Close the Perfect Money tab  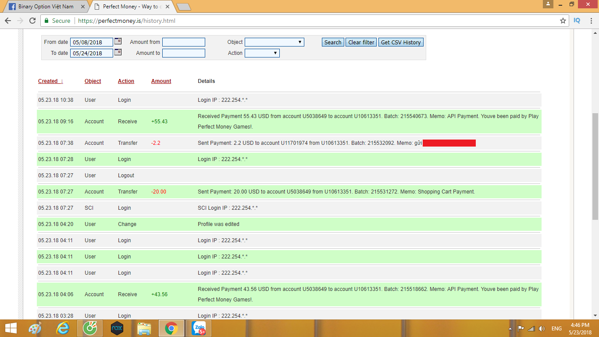(167, 7)
